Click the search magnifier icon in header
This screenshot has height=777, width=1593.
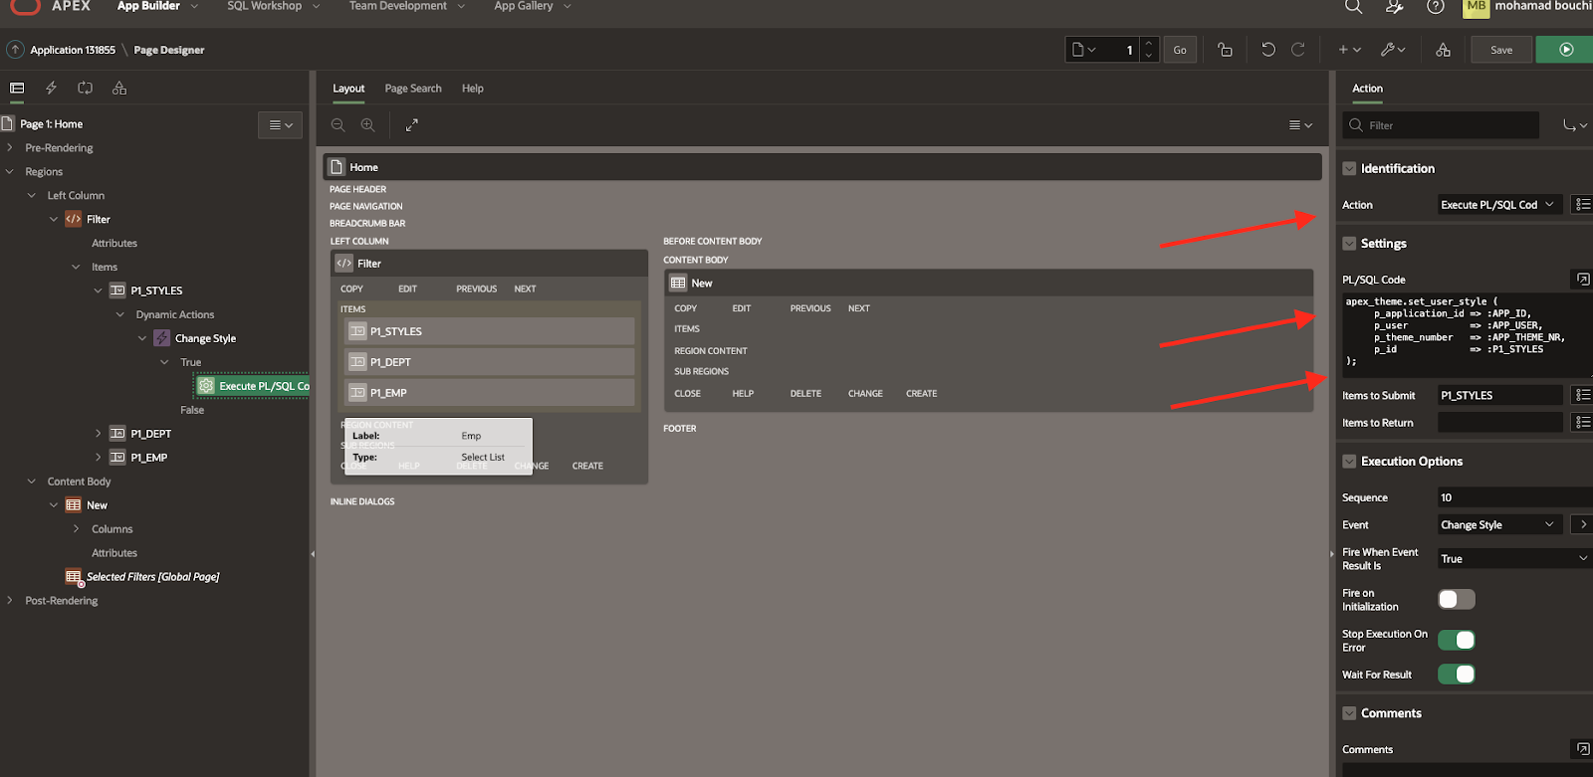[x=1353, y=6]
